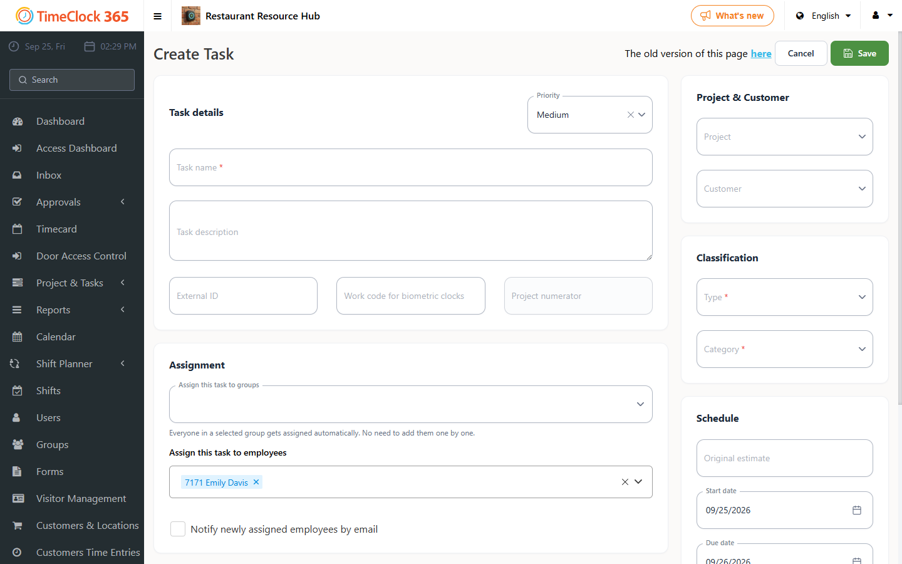This screenshot has height=564, width=902.
Task: Click the Inbox tray icon
Action: click(18, 175)
